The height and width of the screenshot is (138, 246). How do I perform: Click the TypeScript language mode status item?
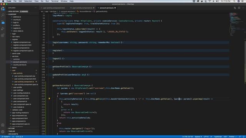tap(218, 137)
